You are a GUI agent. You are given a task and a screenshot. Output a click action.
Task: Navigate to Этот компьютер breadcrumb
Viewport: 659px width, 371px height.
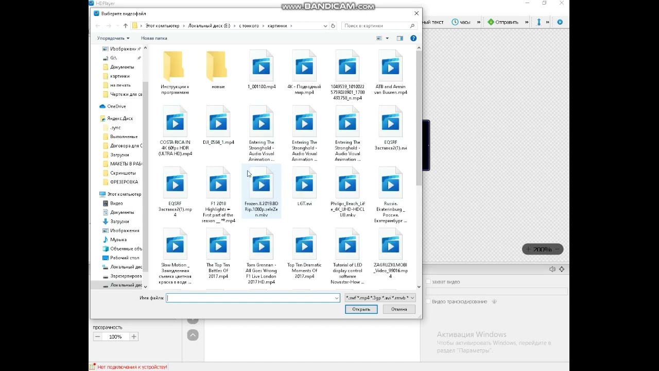[162, 26]
